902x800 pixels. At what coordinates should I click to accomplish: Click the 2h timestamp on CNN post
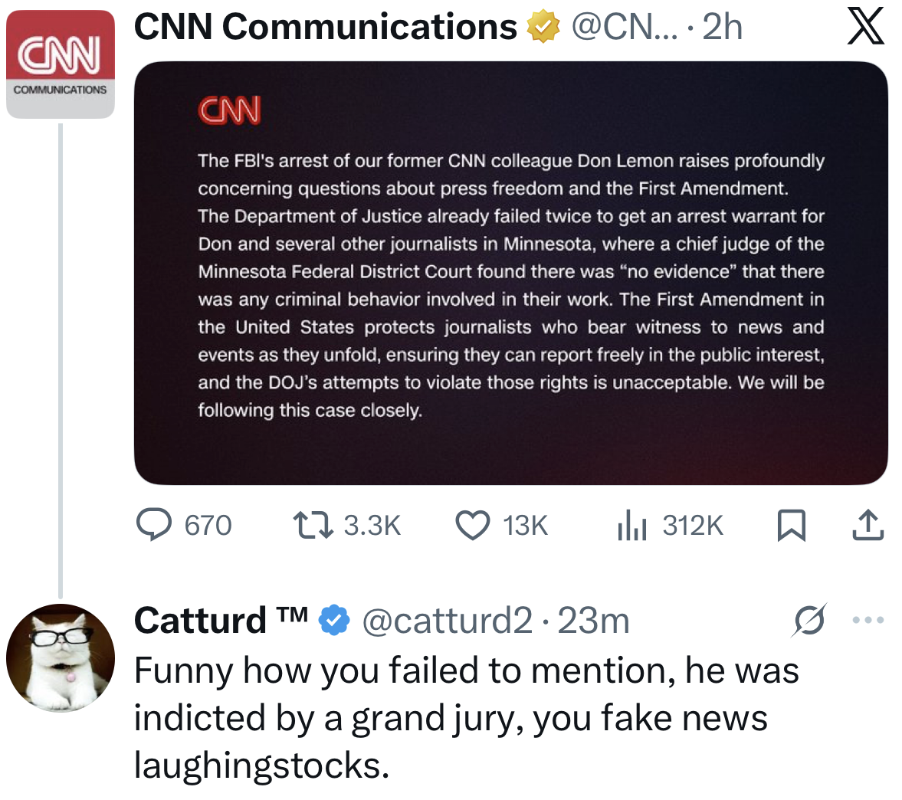(722, 27)
